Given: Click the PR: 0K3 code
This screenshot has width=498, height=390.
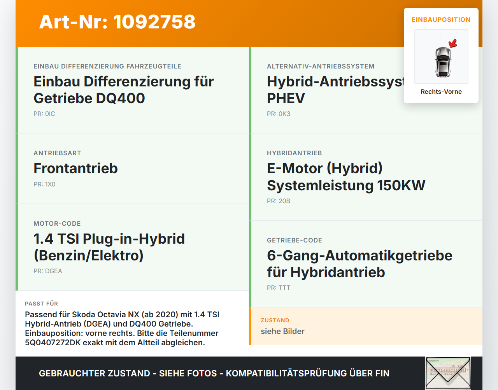Looking at the screenshot, I should (279, 114).
